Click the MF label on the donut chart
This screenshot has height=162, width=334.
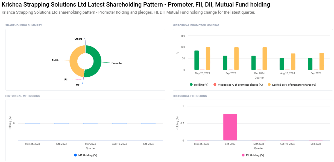(x=78, y=85)
